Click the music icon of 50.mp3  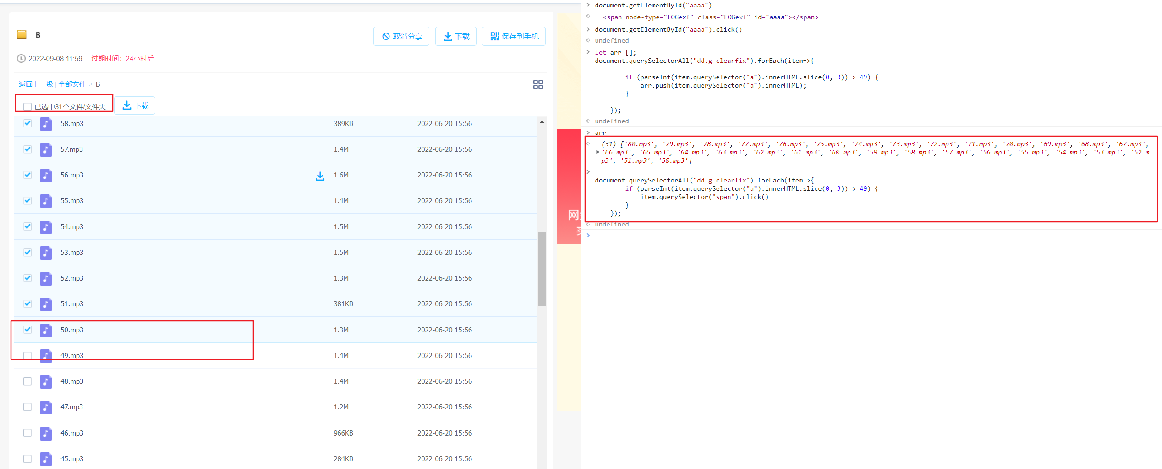click(x=46, y=330)
